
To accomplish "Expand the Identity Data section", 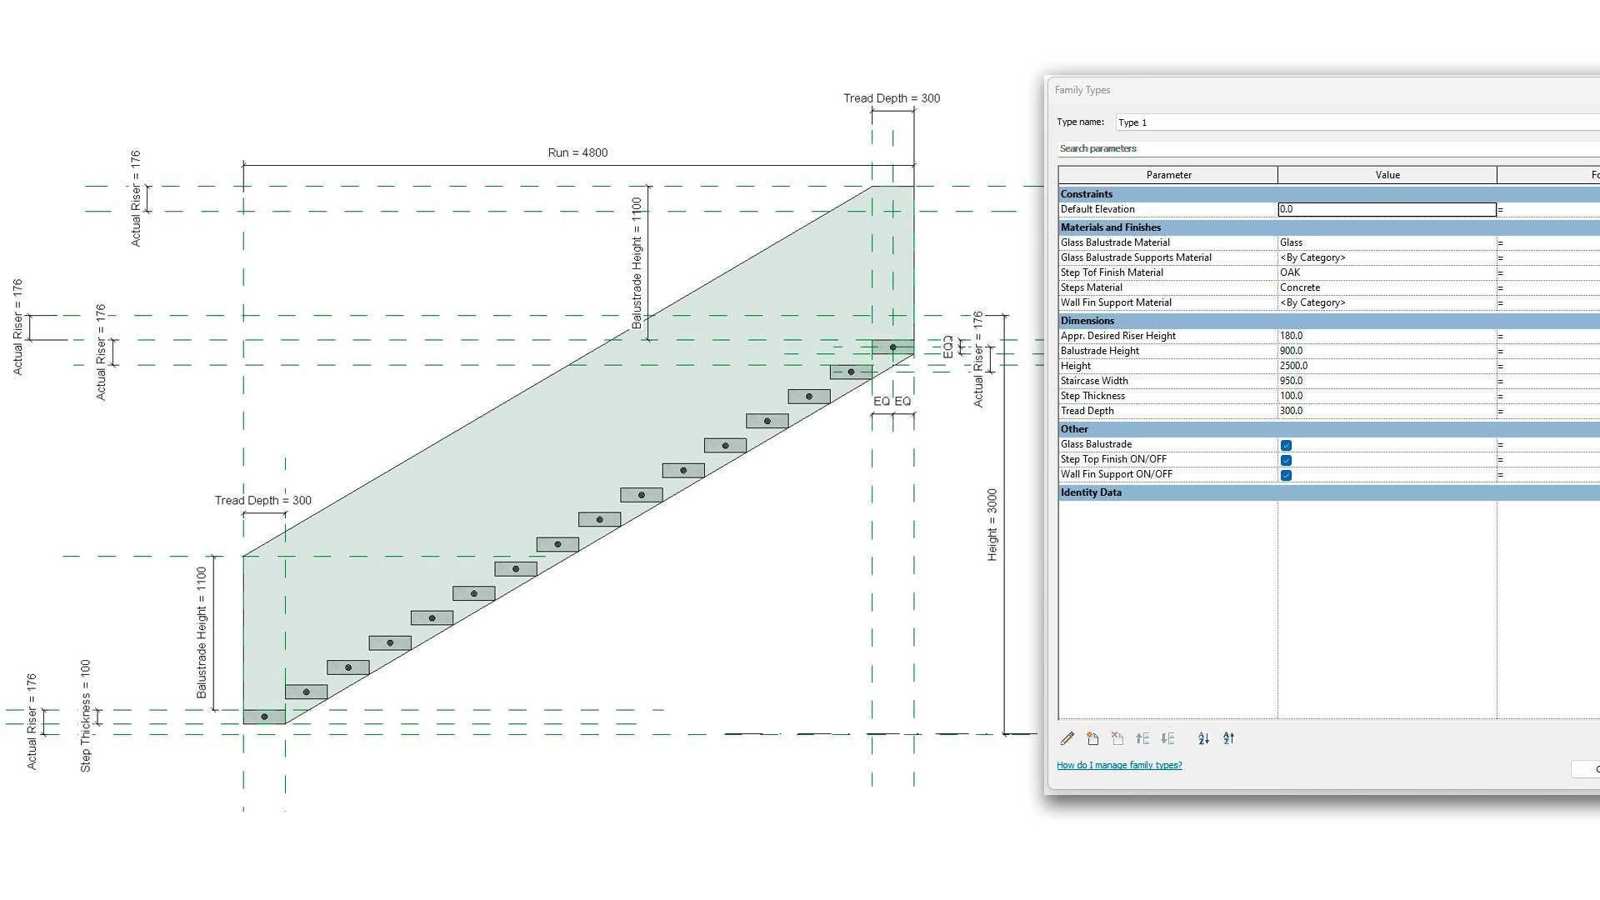I will [1167, 492].
